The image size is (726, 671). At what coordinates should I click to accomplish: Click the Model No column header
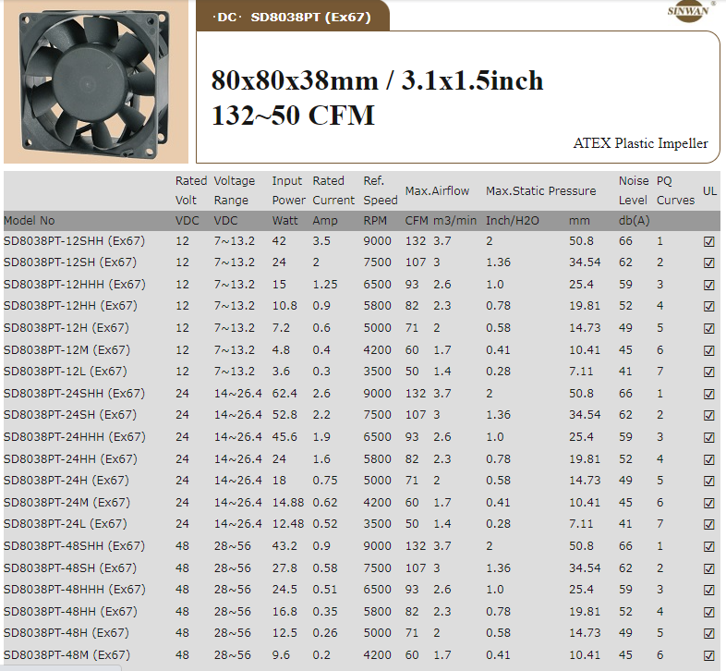click(x=30, y=221)
